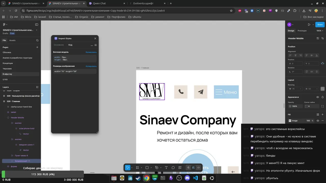Switch to Draw mode in bottom toolbar

(188, 167)
